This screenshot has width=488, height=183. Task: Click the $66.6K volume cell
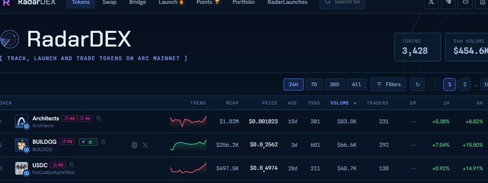[x=347, y=145]
